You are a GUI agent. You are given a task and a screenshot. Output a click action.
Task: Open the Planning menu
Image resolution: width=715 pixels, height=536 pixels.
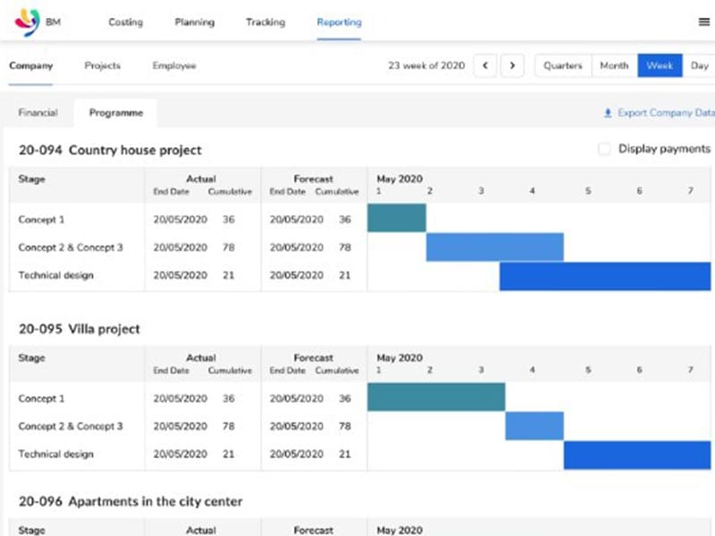[x=194, y=22]
